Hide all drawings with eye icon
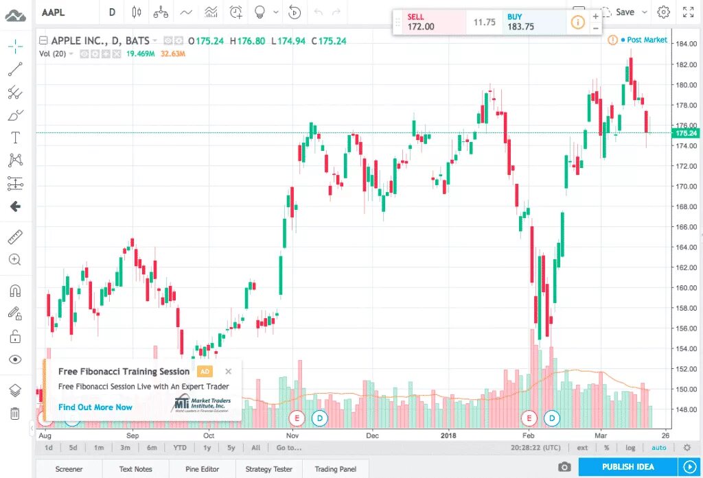 [15, 359]
